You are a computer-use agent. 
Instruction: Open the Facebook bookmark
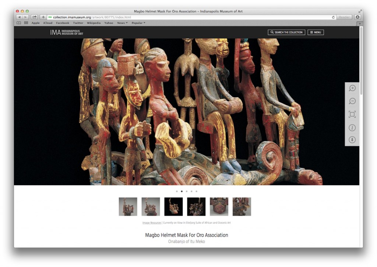tap(63, 23)
